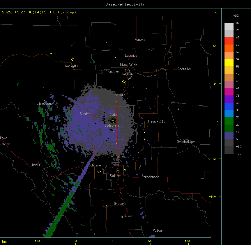Select the red 60-65 dBZ legend swatch

pos(229,41)
